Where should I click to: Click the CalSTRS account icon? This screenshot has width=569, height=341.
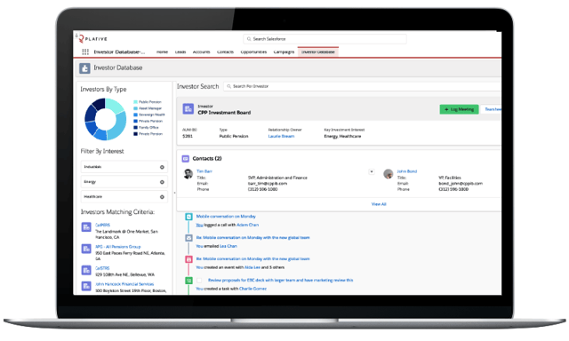click(86, 270)
